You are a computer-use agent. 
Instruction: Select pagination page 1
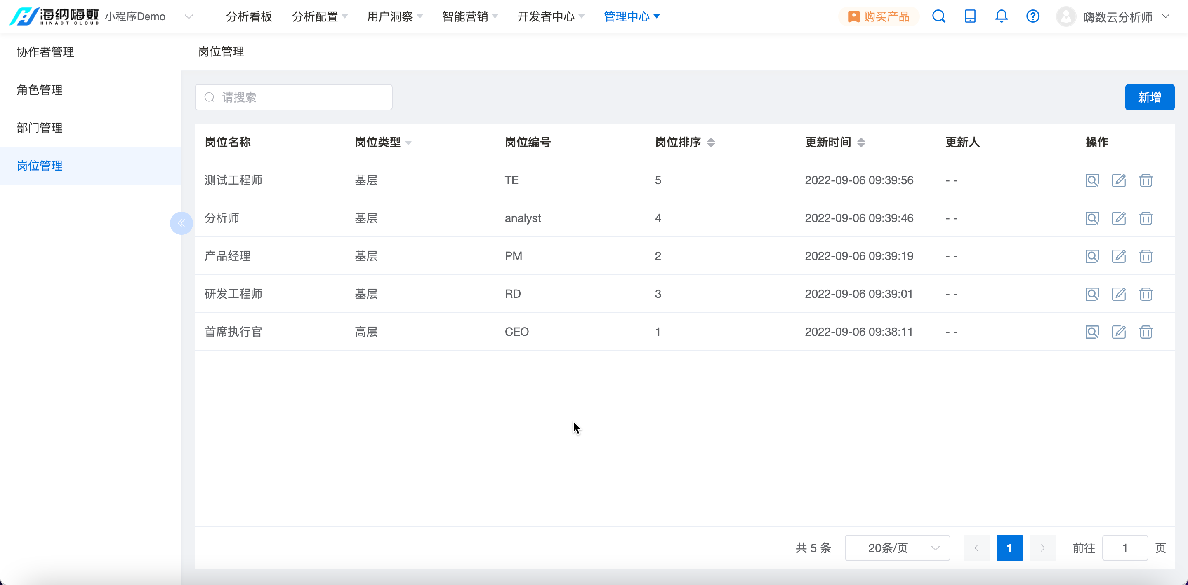tap(1009, 548)
